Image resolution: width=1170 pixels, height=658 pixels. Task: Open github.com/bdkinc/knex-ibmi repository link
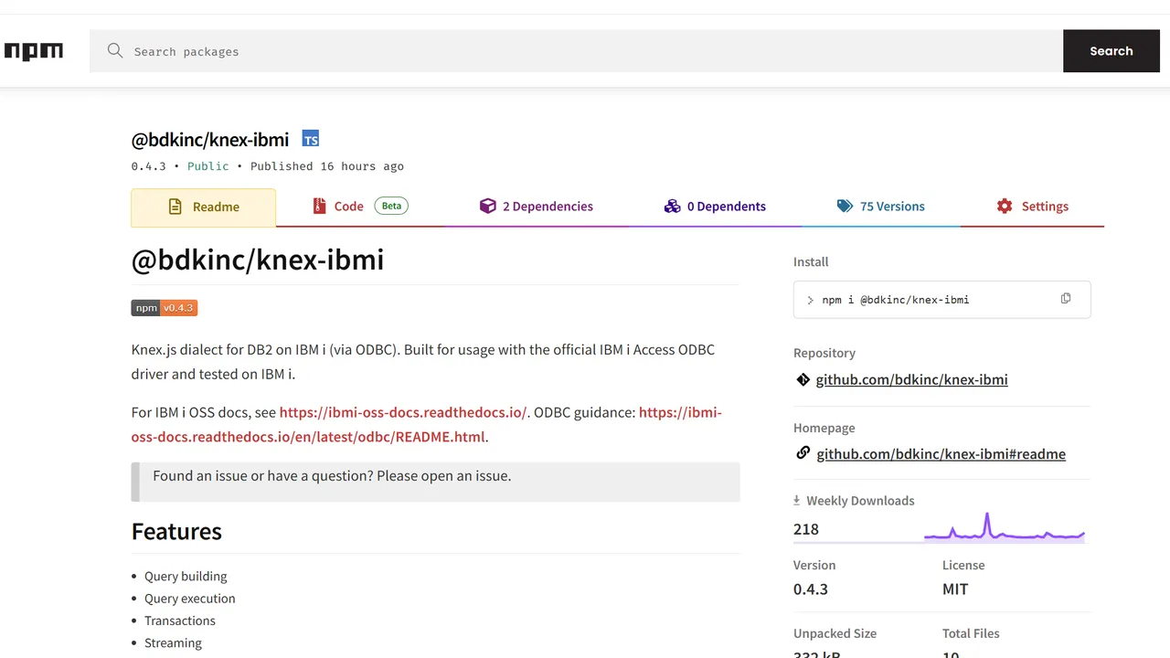pos(911,380)
